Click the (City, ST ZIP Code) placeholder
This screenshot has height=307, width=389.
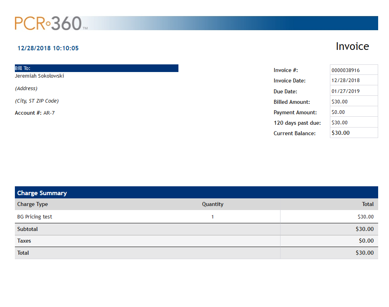[37, 101]
